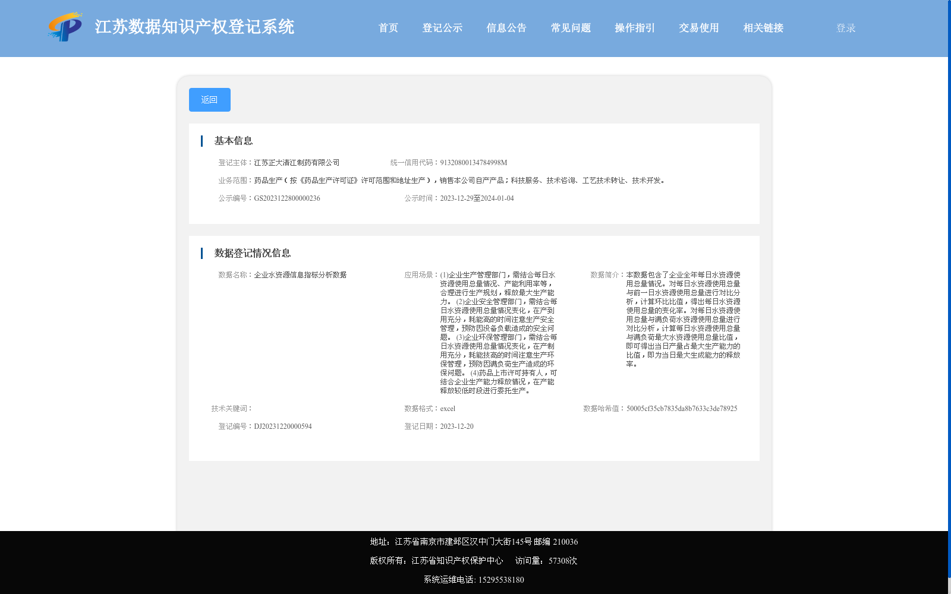Click the 技术关键词 label
The image size is (951, 594).
[232, 409]
